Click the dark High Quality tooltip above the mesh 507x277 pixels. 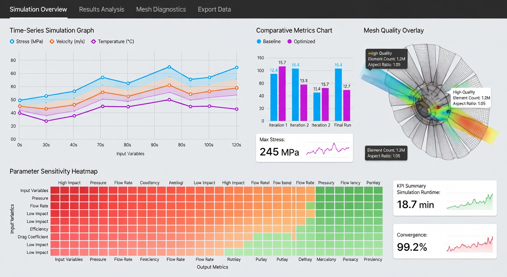click(x=386, y=59)
